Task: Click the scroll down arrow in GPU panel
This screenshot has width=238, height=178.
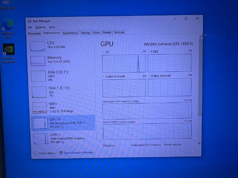Action: 200,143
